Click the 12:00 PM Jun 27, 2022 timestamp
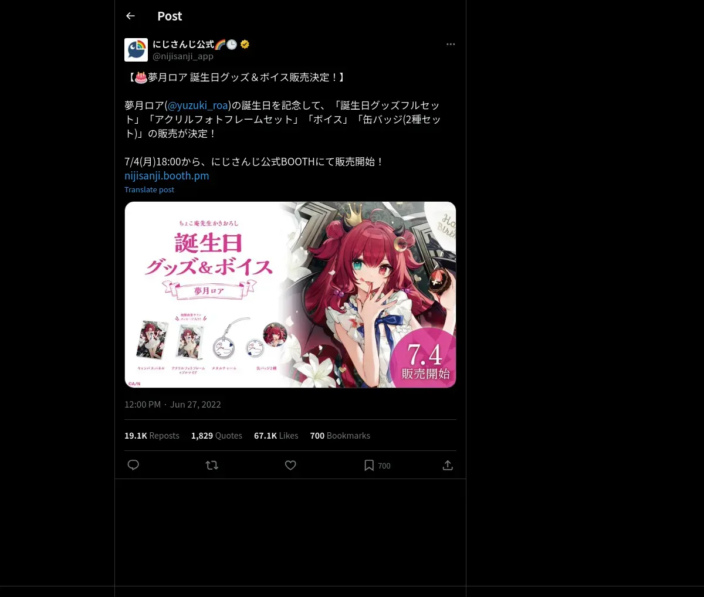The image size is (704, 597). (x=172, y=405)
